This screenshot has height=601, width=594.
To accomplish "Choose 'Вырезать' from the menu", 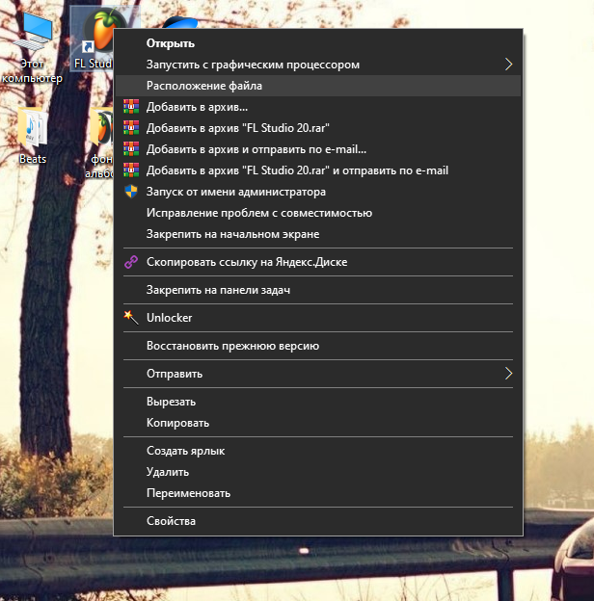I will click(317, 402).
